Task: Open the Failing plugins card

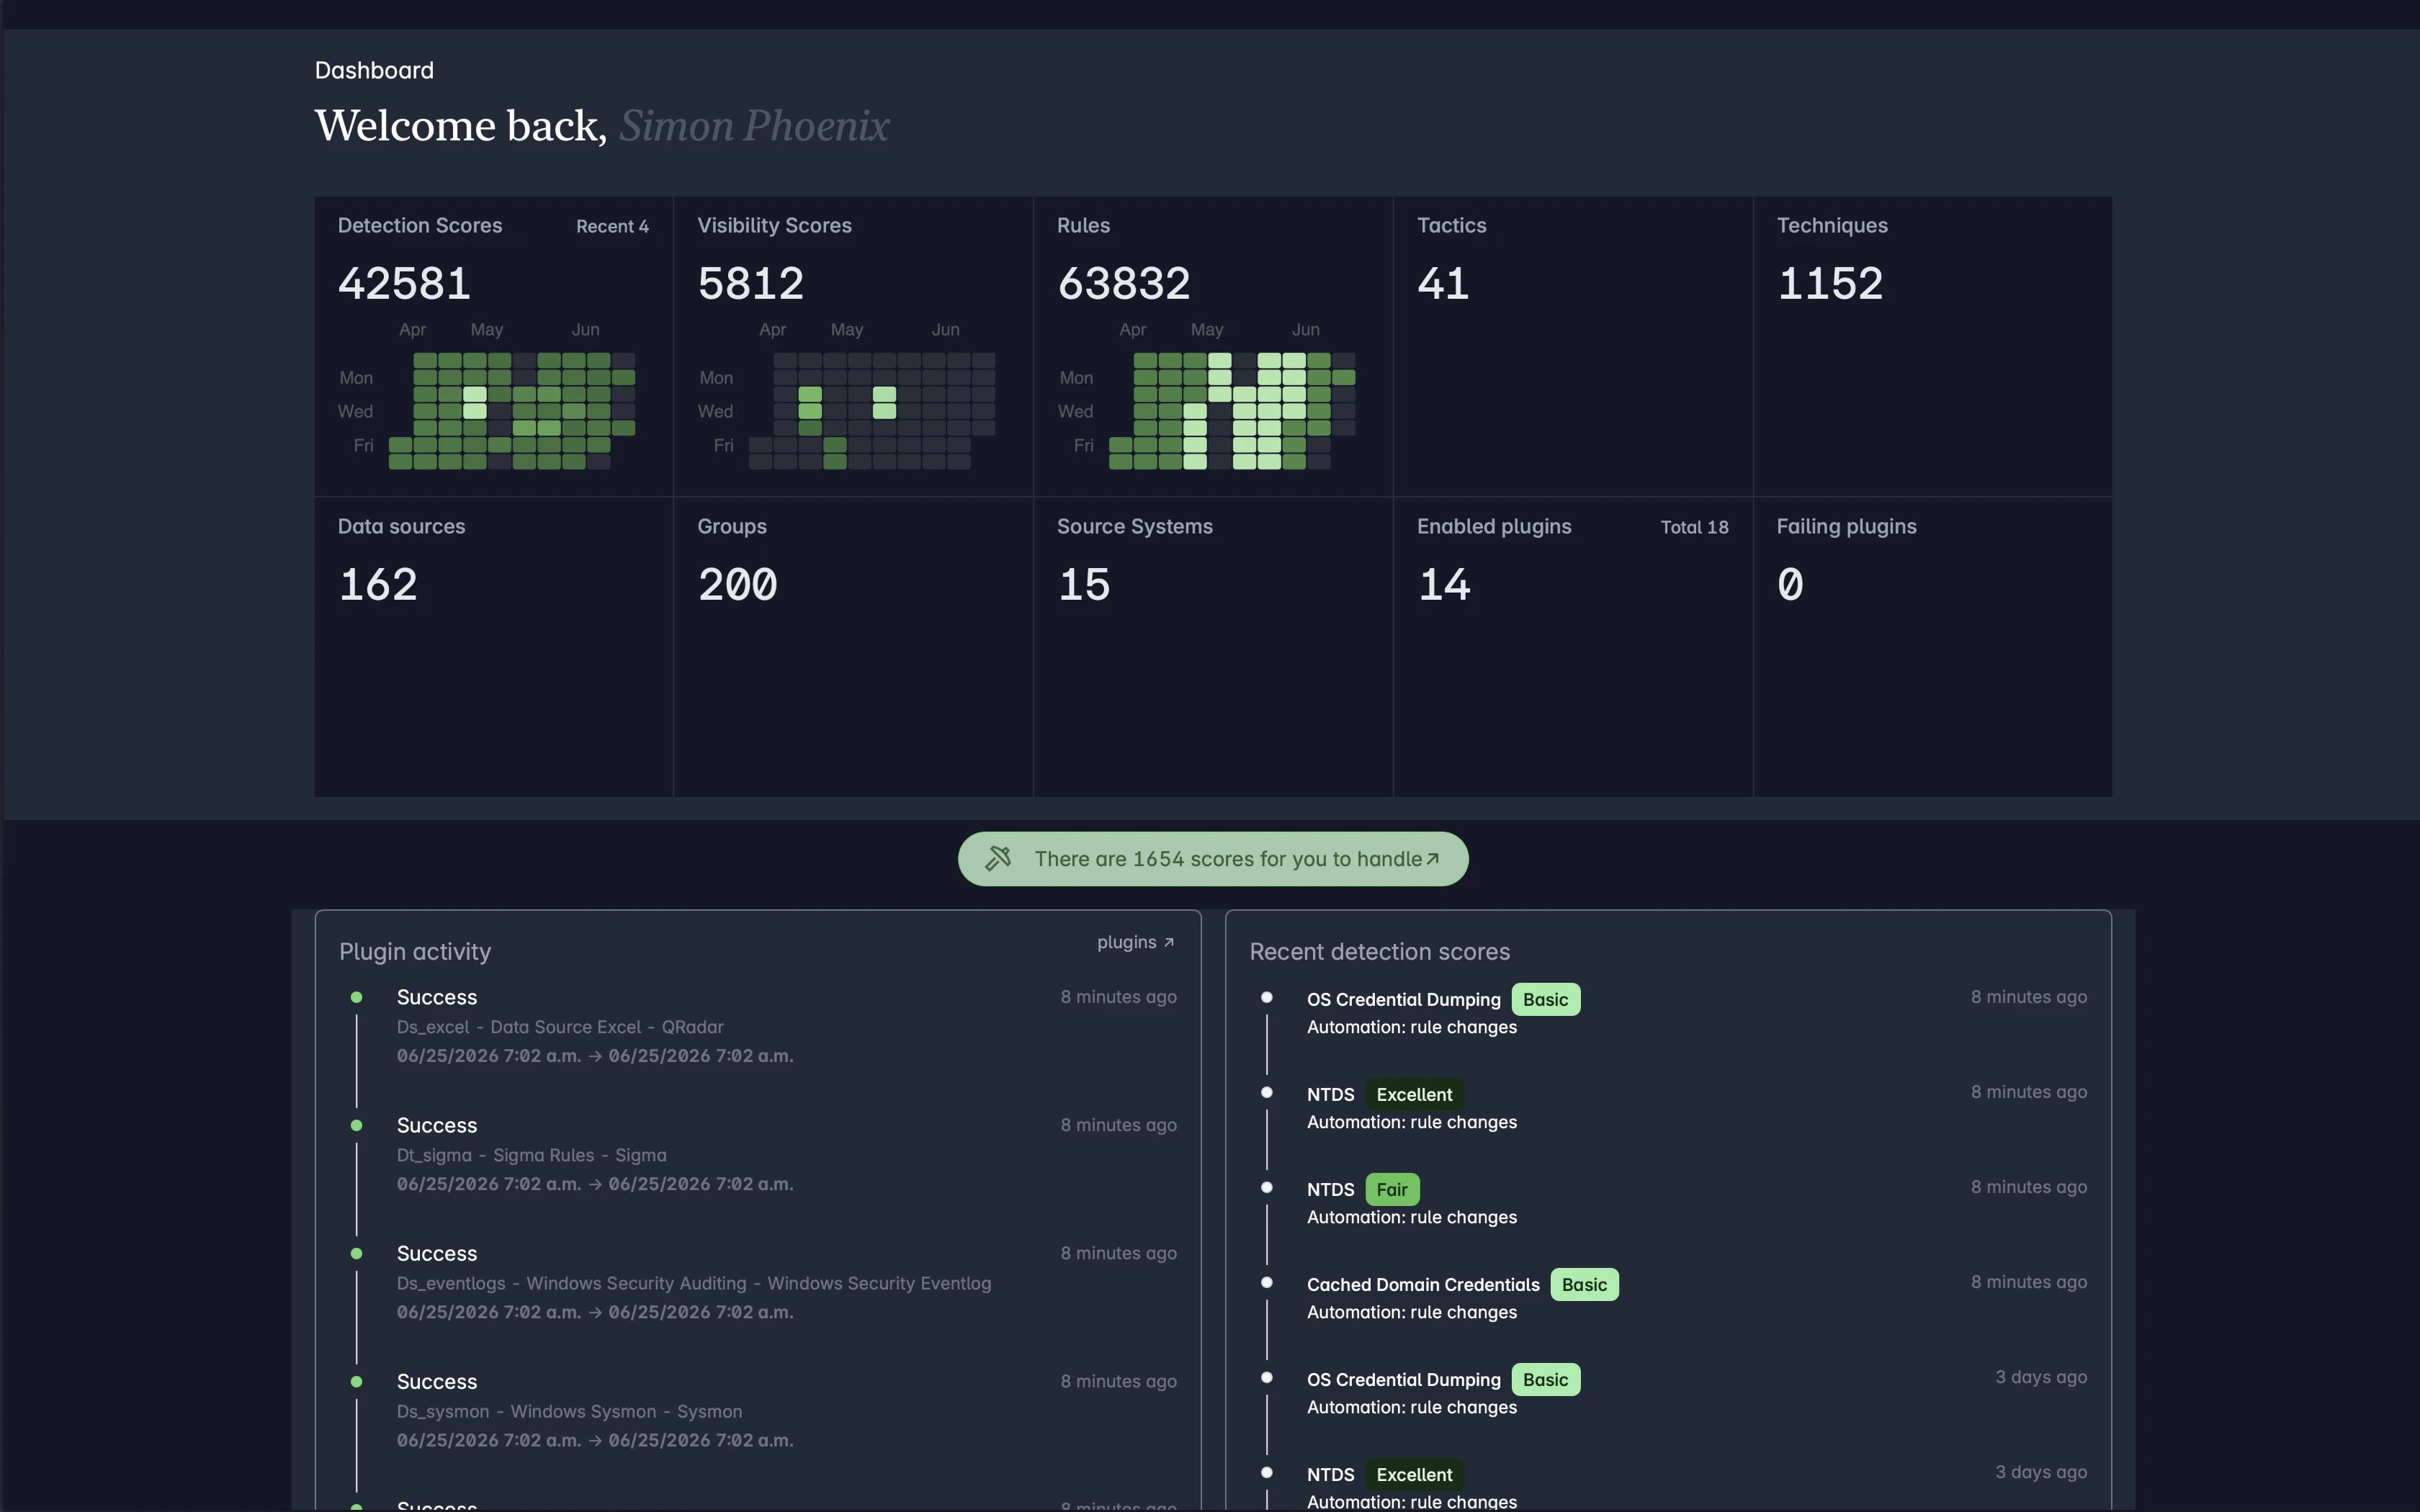Action: 1933,647
